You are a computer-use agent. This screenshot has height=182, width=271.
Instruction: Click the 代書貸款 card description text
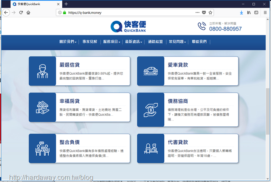pyautogui.click(x=199, y=153)
